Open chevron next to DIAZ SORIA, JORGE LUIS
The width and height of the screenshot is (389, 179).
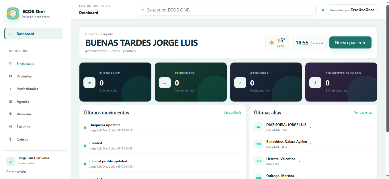coord(310,127)
